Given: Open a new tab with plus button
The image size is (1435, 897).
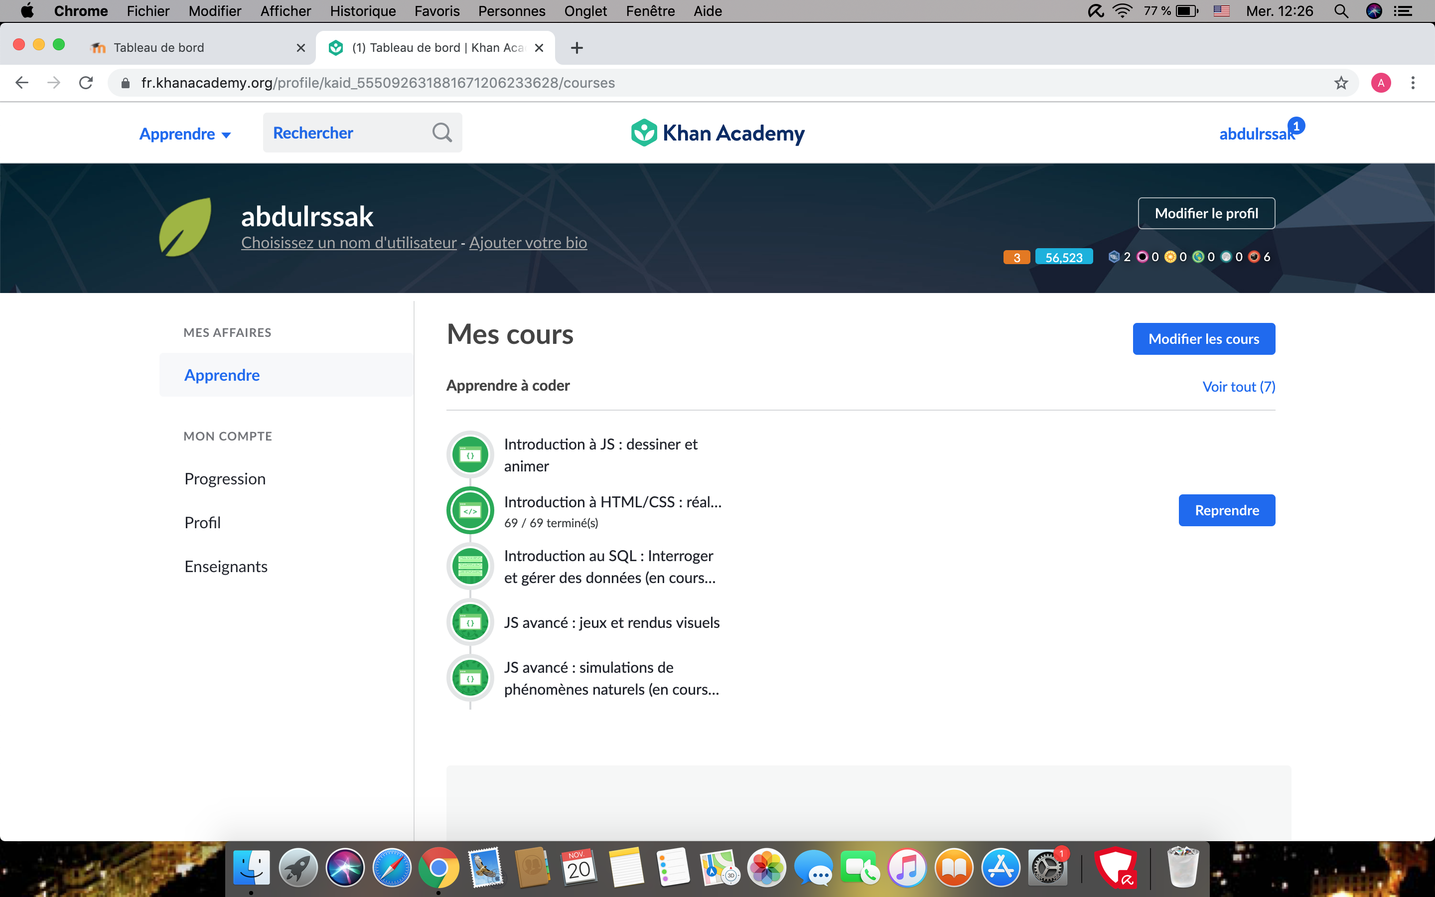Looking at the screenshot, I should pyautogui.click(x=576, y=48).
